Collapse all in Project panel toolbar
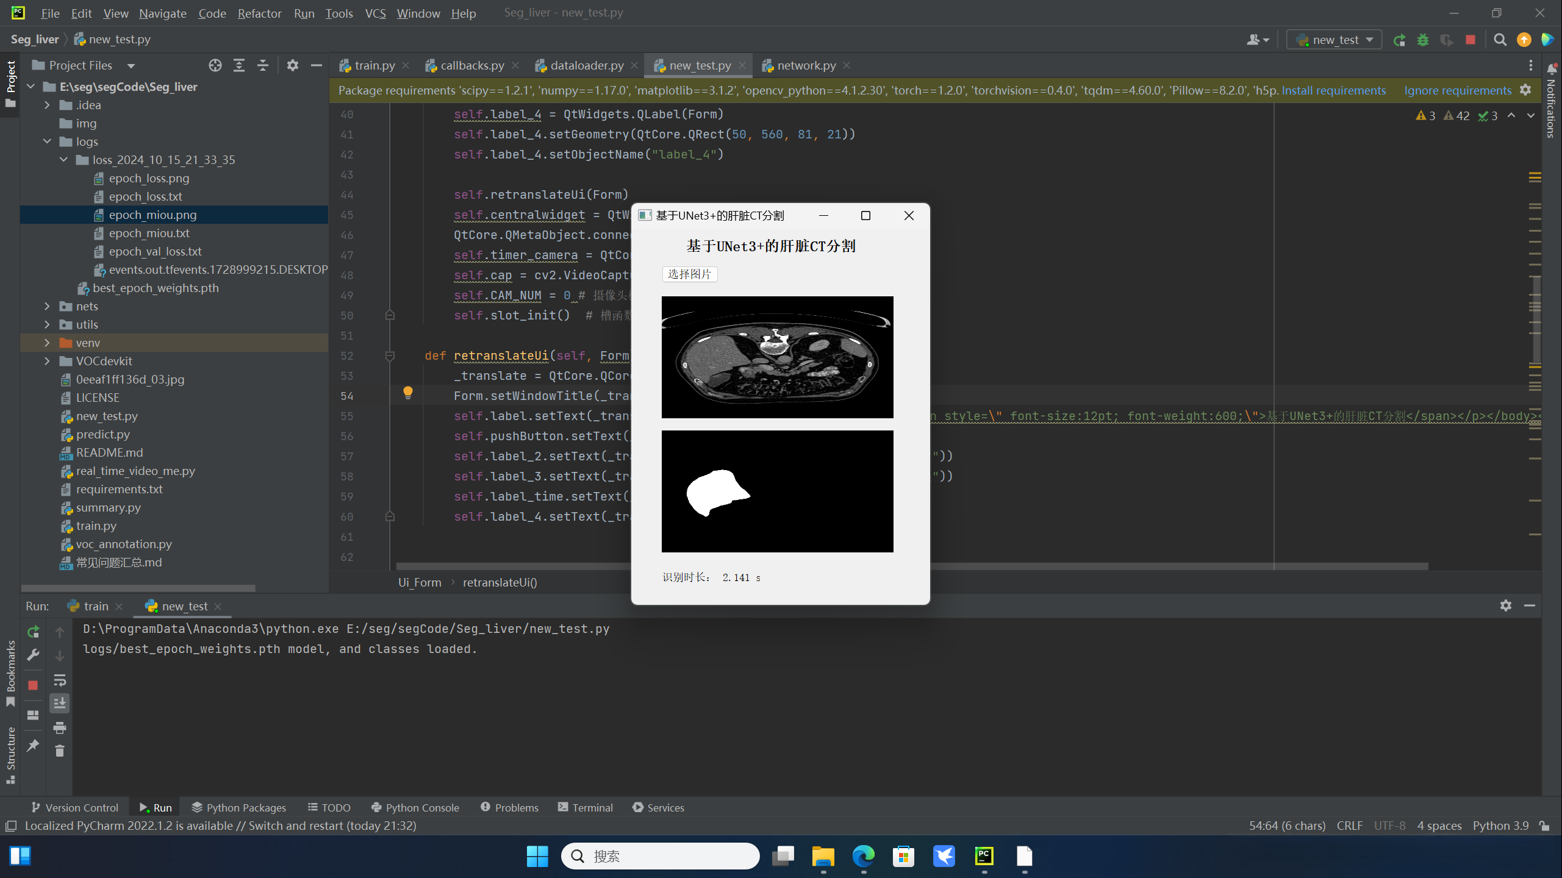1562x878 pixels. coord(263,65)
